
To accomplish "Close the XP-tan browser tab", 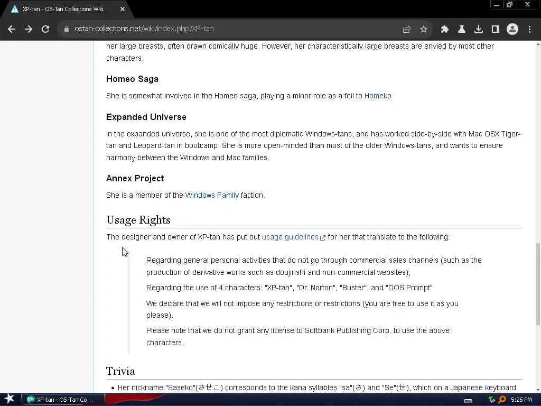I will tap(123, 10).
